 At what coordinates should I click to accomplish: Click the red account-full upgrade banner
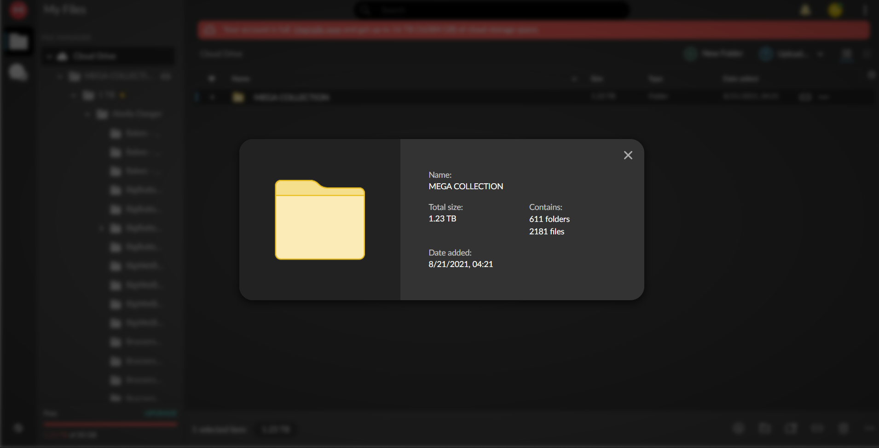[x=534, y=30]
